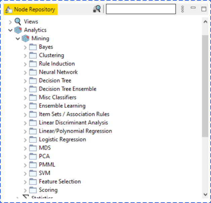Click the SVM folder icon
This screenshot has width=211, height=203.
33,173
